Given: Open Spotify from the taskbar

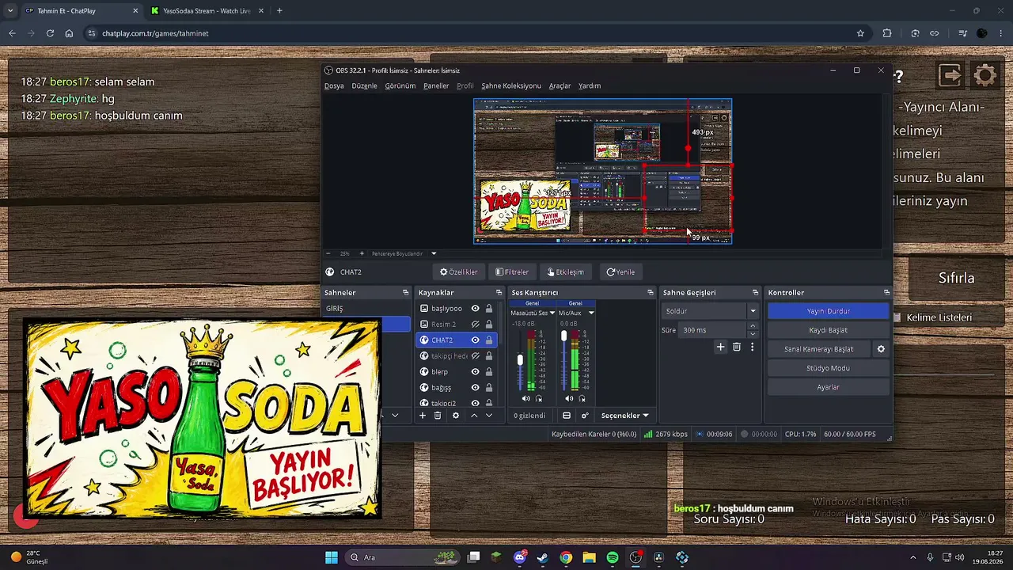Looking at the screenshot, I should (613, 557).
